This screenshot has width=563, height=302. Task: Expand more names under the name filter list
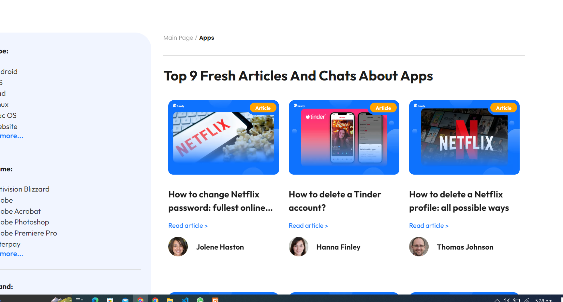coord(12,254)
